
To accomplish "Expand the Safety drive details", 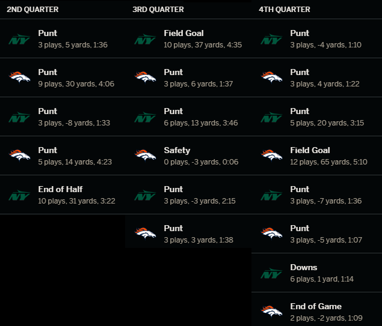I will click(187, 155).
